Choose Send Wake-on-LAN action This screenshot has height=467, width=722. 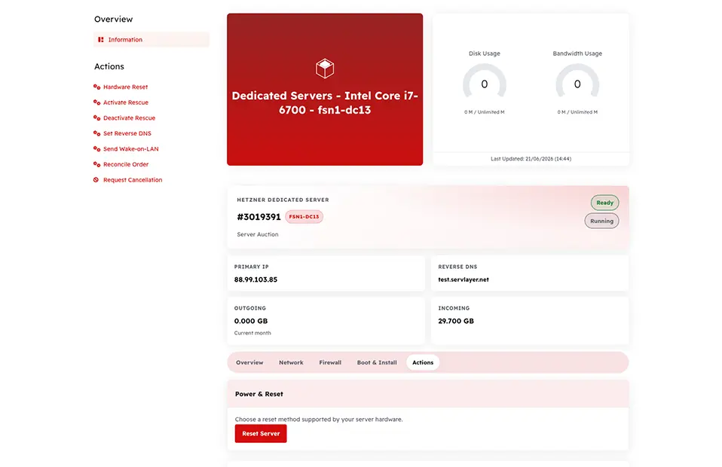pyautogui.click(x=131, y=148)
